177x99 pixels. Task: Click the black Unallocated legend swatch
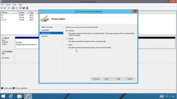(2, 88)
